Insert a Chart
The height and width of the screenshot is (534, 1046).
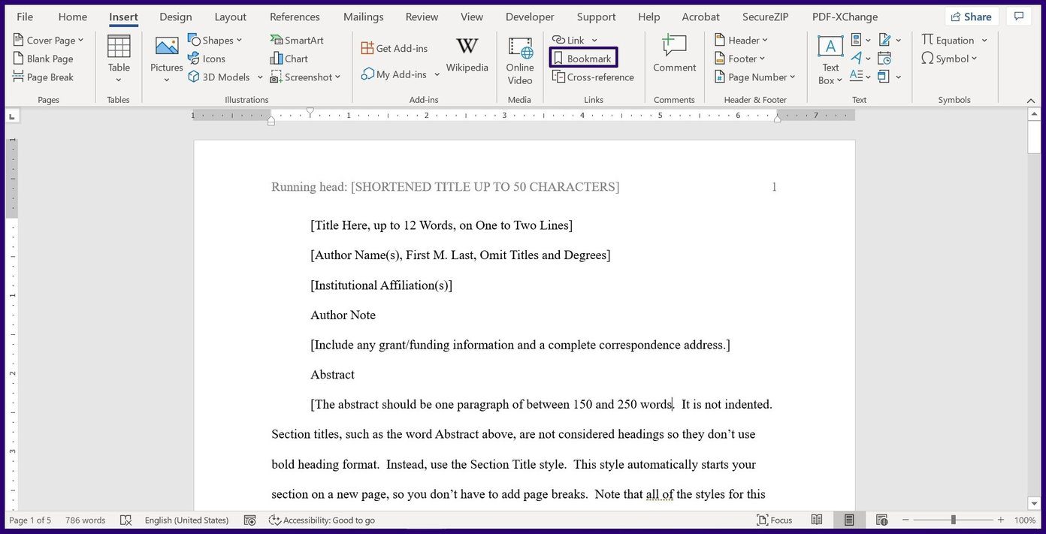point(289,59)
